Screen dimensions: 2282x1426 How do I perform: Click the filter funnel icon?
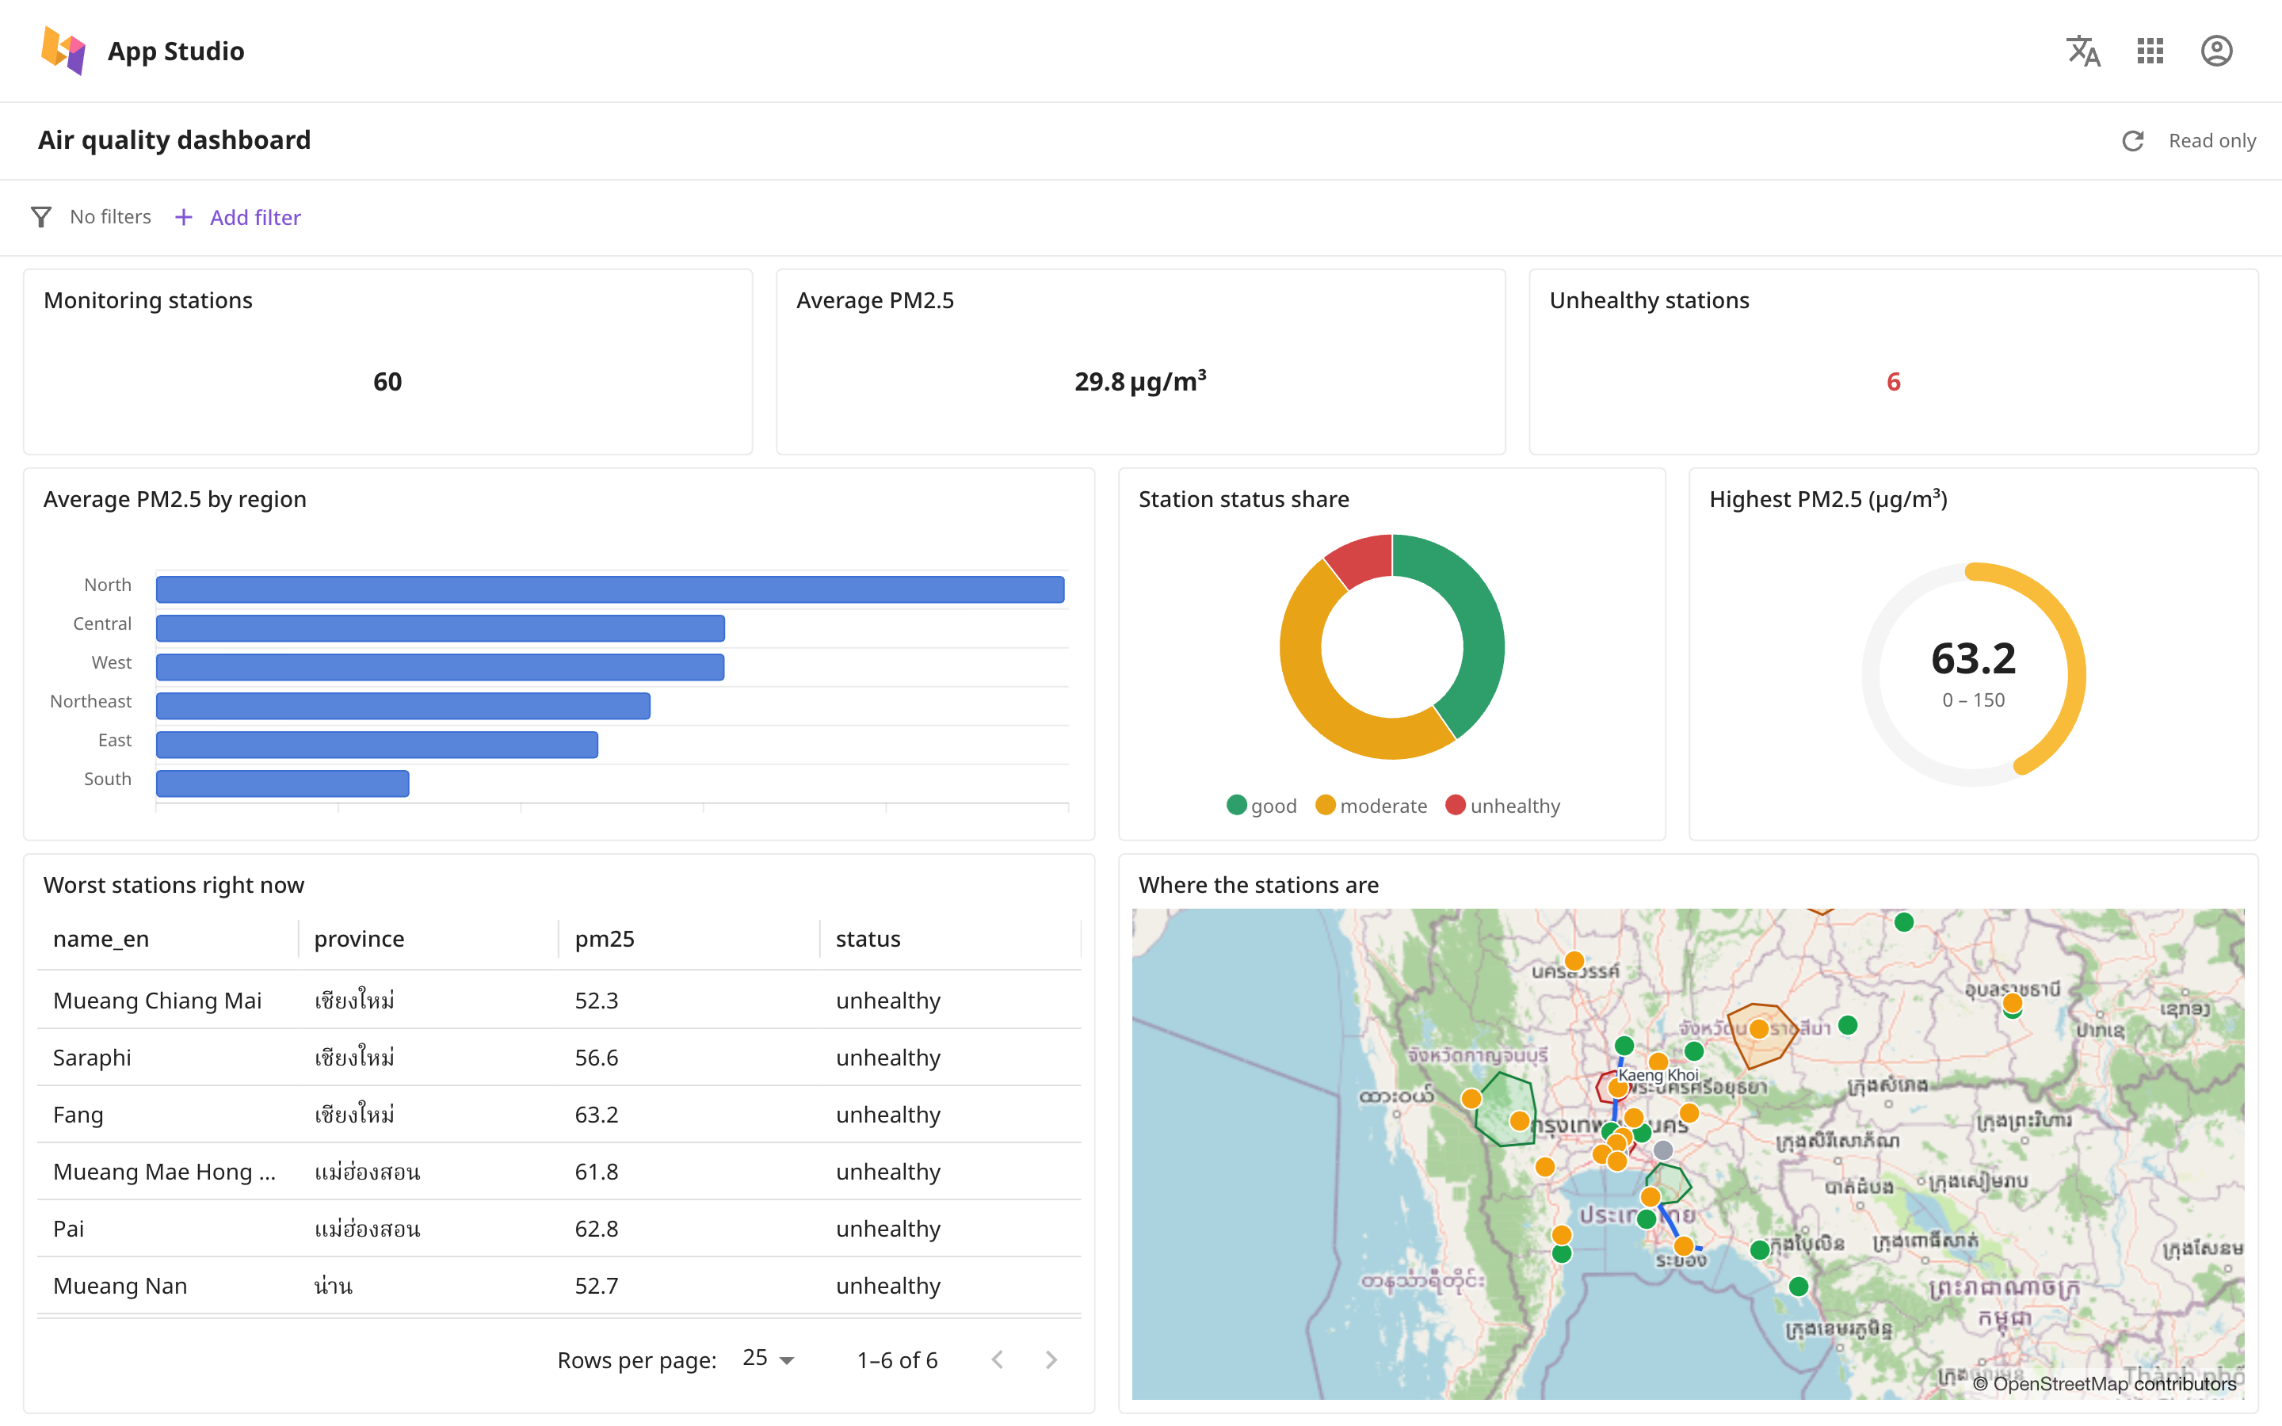40,217
